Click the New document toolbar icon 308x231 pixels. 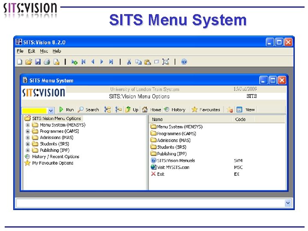(20, 62)
